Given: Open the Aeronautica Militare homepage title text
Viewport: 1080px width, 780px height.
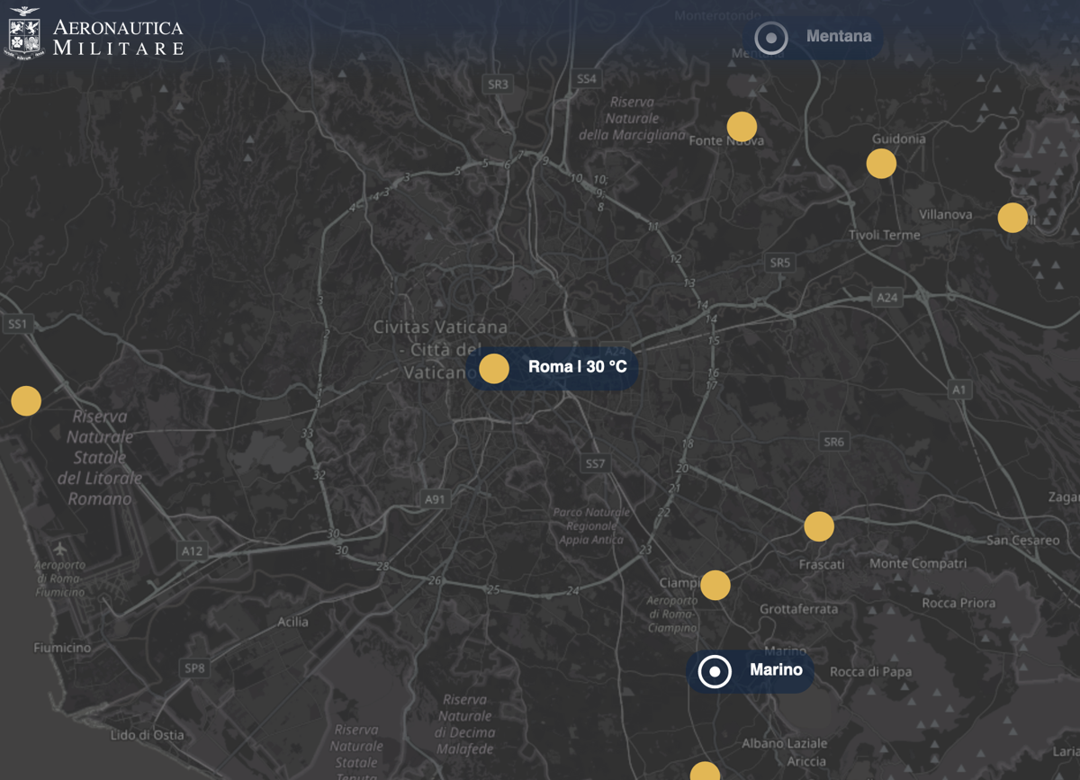Looking at the screenshot, I should click(118, 38).
